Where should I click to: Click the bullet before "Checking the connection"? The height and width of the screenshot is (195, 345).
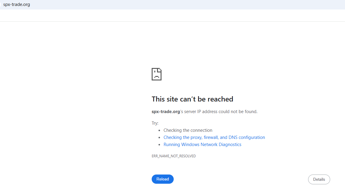coord(160,130)
